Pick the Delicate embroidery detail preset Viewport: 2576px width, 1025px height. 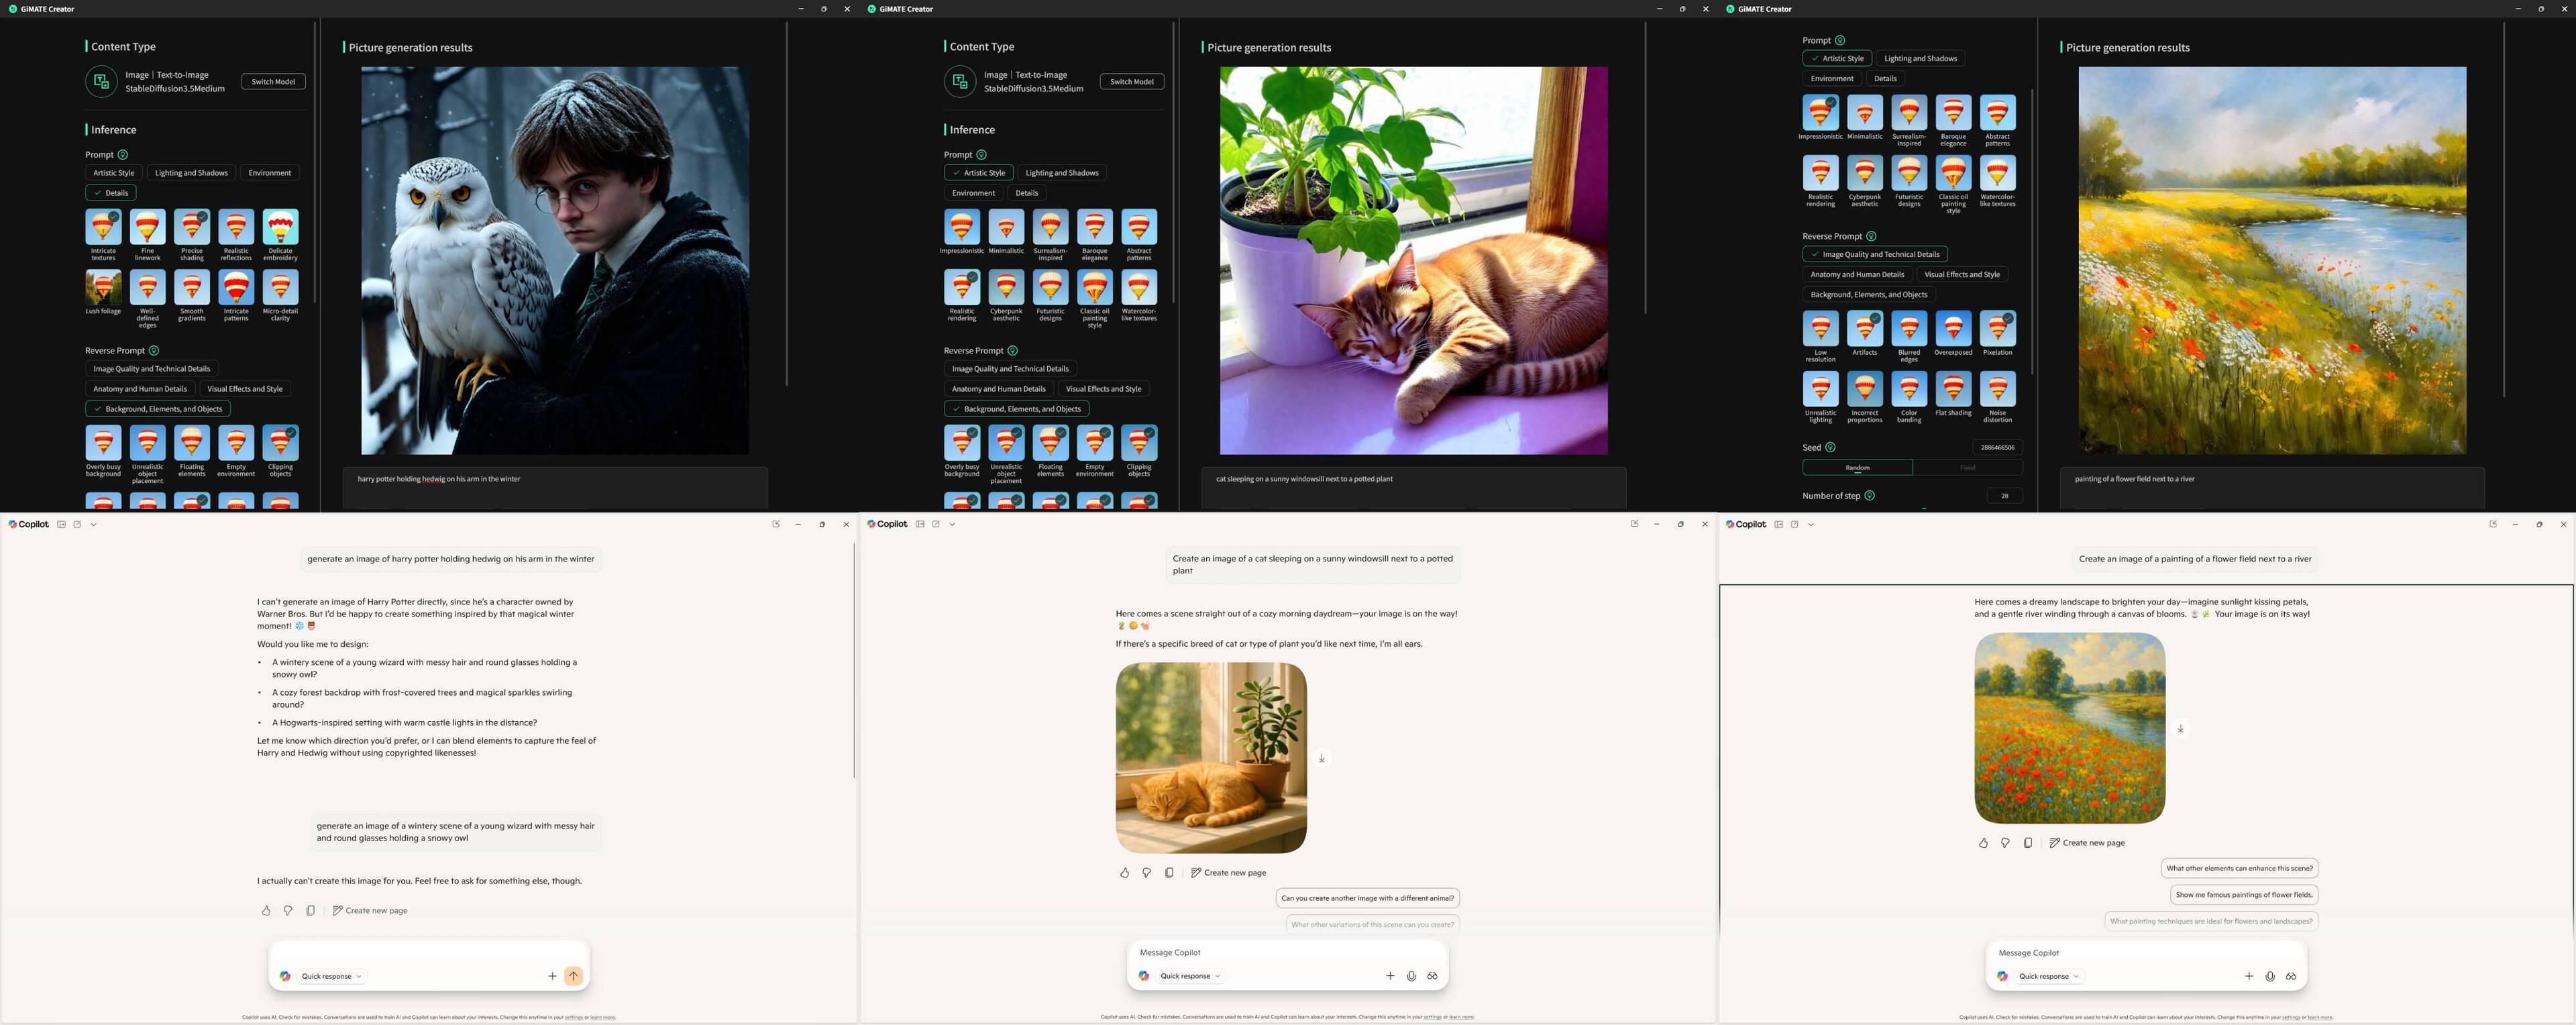280,228
